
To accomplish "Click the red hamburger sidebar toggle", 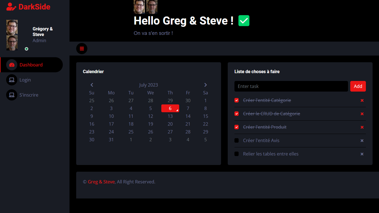I will pos(82,49).
